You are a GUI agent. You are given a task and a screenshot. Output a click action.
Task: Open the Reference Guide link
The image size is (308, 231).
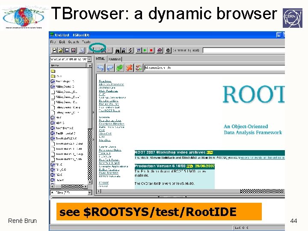tap(110, 150)
